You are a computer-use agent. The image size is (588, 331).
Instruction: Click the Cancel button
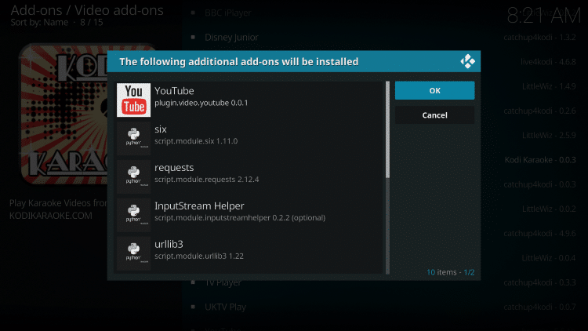[434, 115]
